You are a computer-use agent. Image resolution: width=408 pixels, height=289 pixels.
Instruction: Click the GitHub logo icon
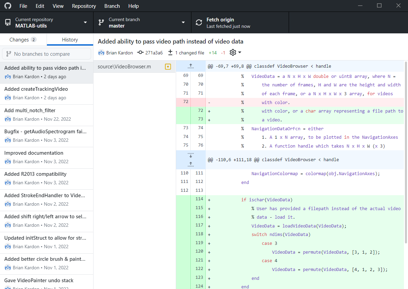[x=7, y=6]
